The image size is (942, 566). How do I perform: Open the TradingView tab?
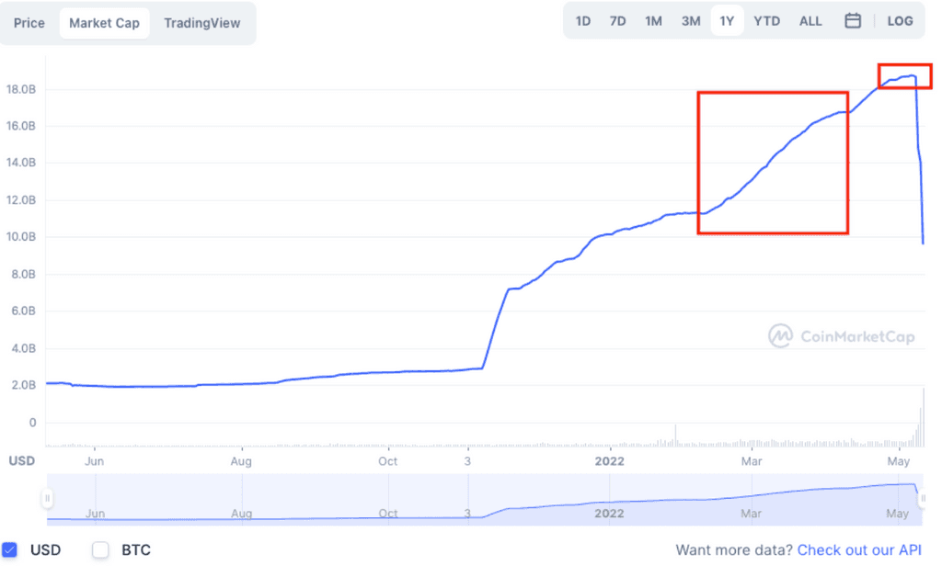pyautogui.click(x=201, y=23)
